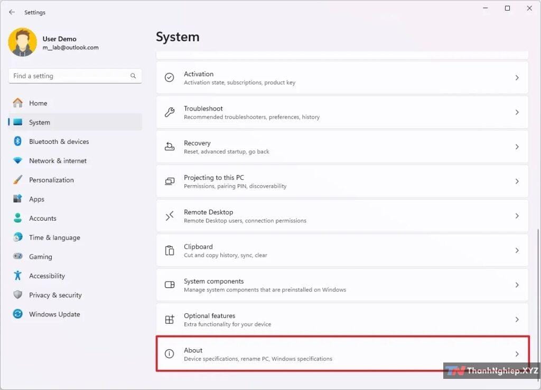Click the About info icon
The image size is (541, 390).
(x=169, y=354)
